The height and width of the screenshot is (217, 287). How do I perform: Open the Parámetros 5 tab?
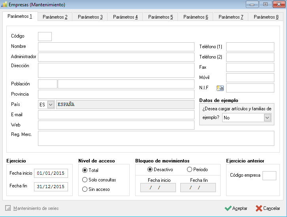160,17
